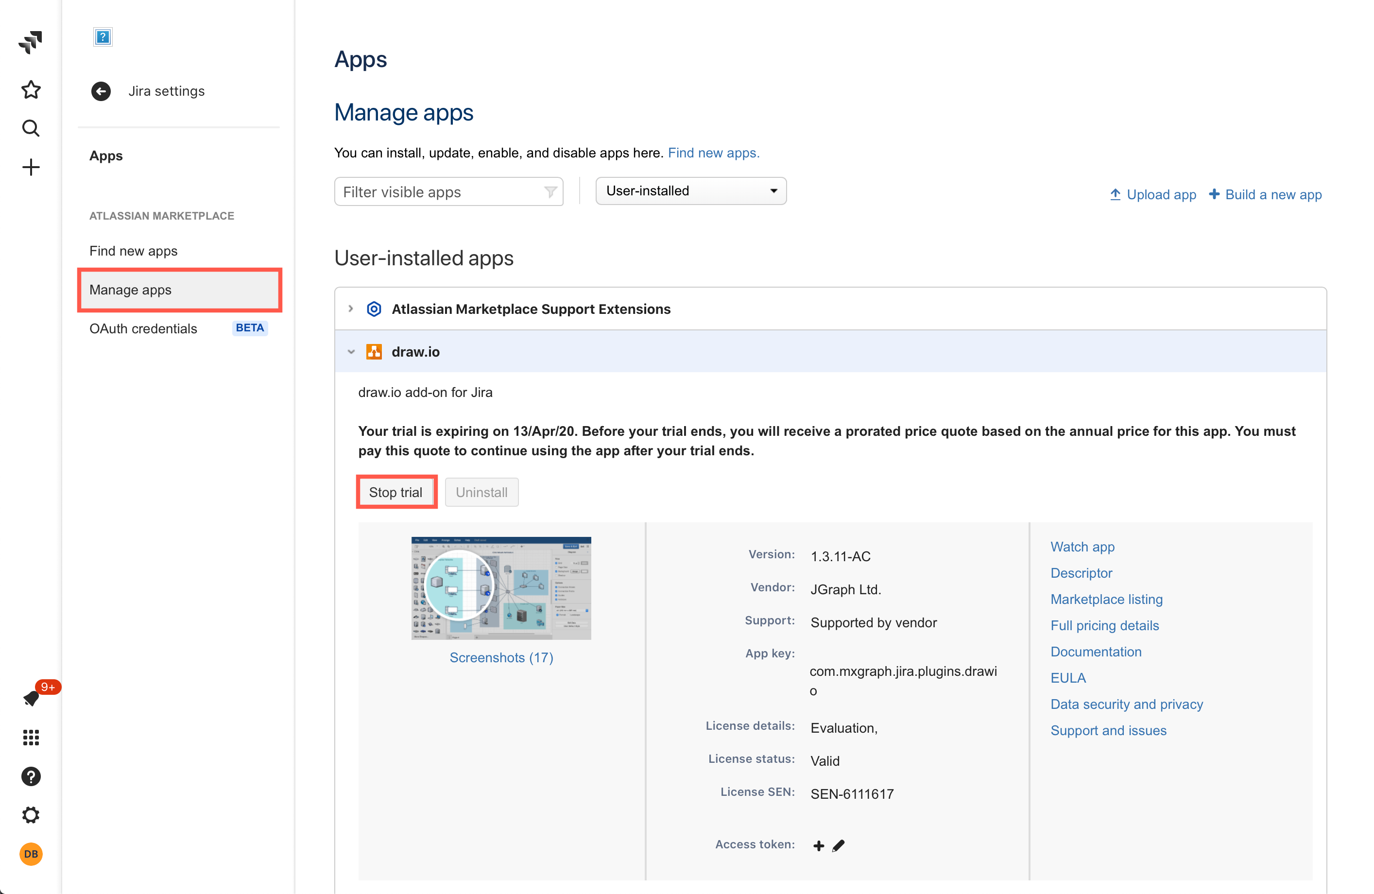Select the starred items icon
Screen dimensions: 1374x894
pyautogui.click(x=31, y=89)
